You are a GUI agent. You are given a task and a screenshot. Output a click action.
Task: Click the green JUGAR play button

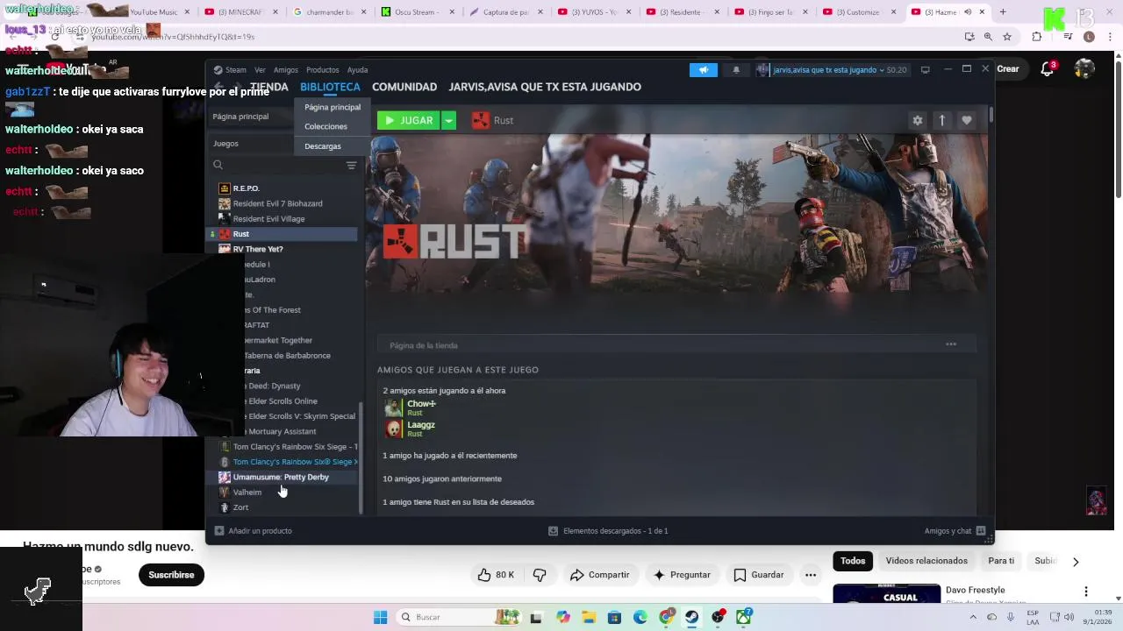click(409, 120)
